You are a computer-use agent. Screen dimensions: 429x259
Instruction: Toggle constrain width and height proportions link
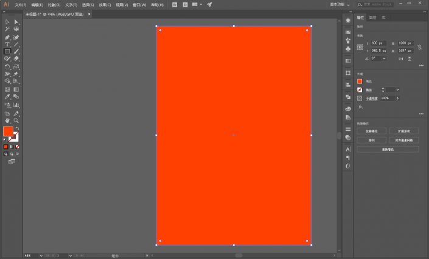tap(419, 47)
